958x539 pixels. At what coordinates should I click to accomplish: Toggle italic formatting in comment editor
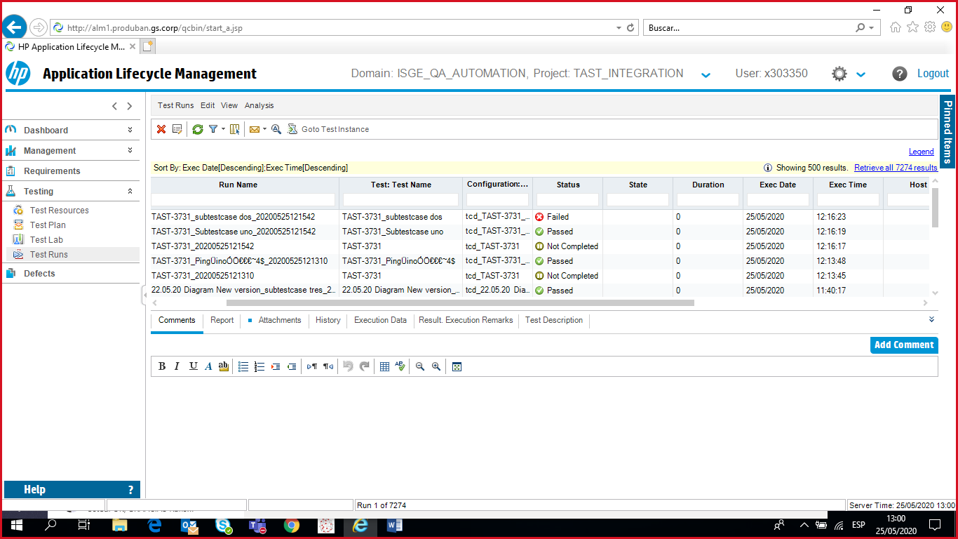pyautogui.click(x=177, y=366)
